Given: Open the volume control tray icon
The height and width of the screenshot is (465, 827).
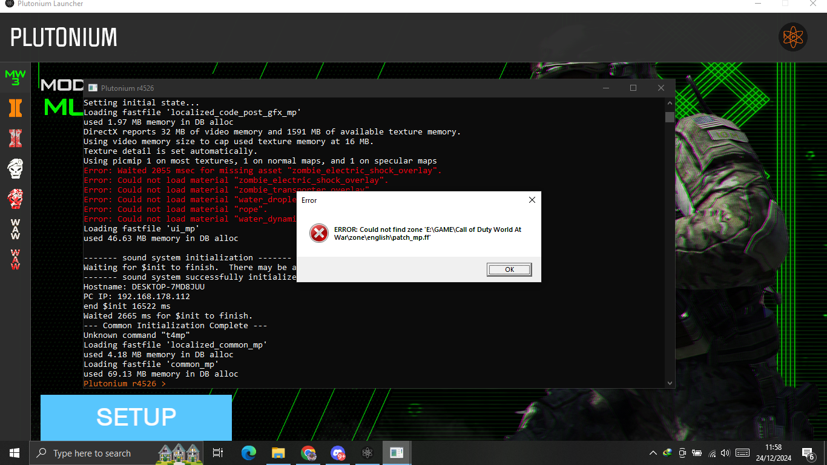Looking at the screenshot, I should 726,453.
